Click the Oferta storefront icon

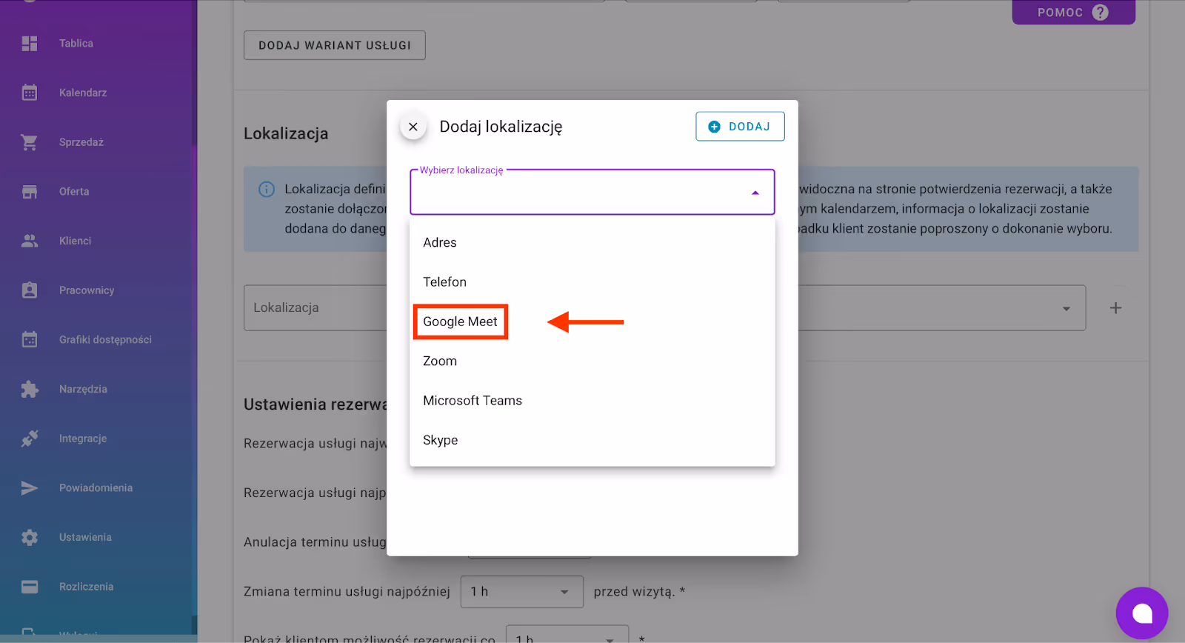point(30,192)
